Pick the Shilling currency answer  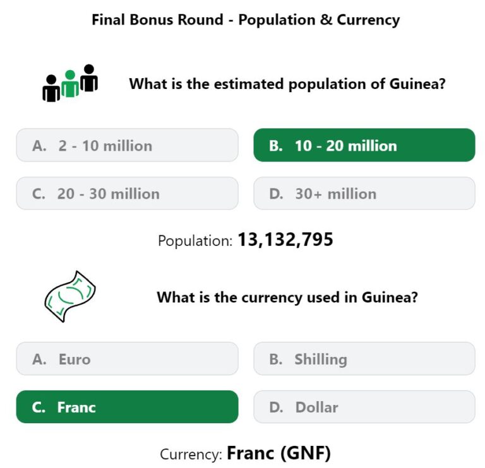[x=364, y=359]
